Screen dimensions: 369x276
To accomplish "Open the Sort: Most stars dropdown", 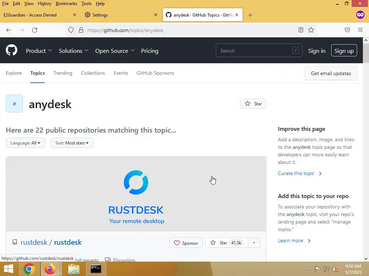I will [x=72, y=143].
